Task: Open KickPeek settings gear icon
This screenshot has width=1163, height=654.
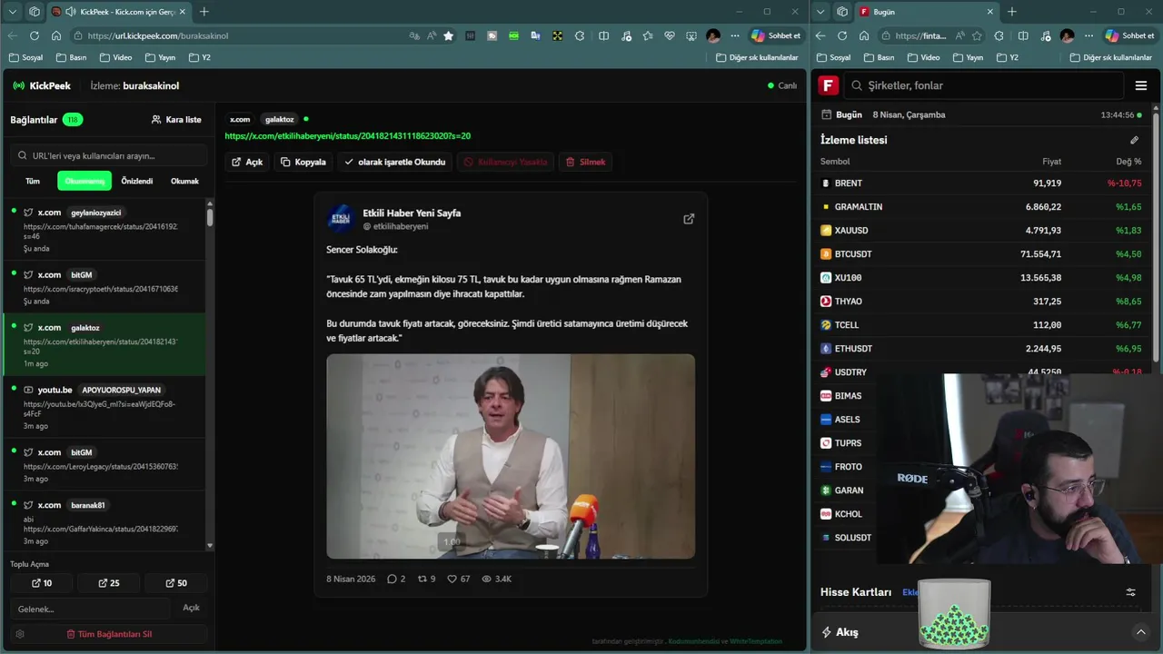Action: 20,634
